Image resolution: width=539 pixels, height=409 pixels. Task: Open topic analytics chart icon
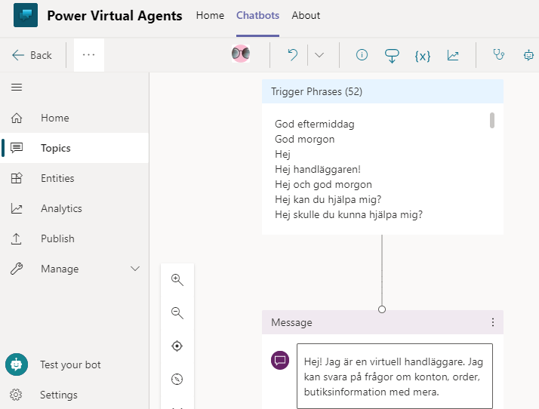point(453,55)
